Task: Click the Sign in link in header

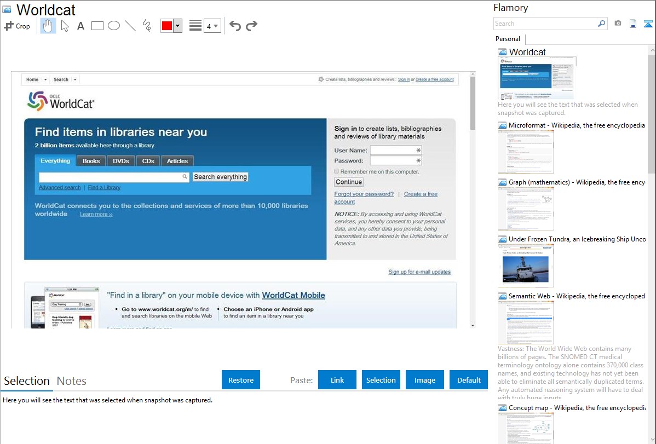Action: pyautogui.click(x=404, y=79)
